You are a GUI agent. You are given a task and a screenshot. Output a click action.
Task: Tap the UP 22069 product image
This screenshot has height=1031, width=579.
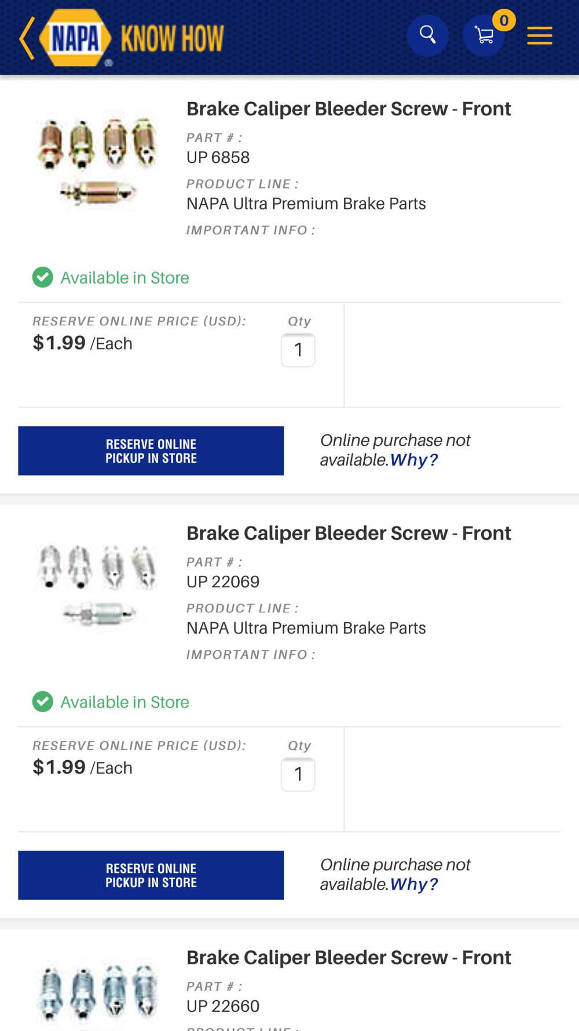click(97, 585)
